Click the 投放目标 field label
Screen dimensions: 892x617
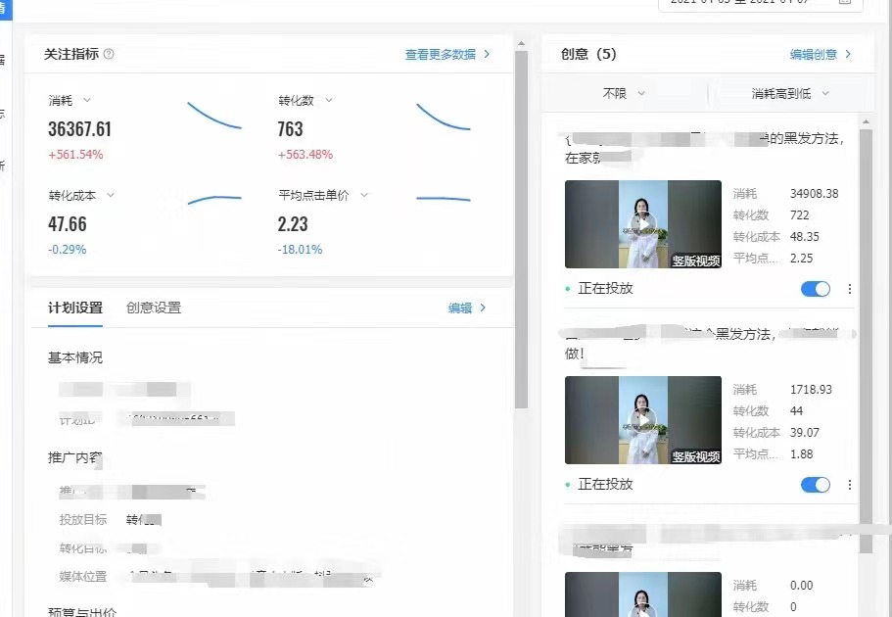[83, 520]
